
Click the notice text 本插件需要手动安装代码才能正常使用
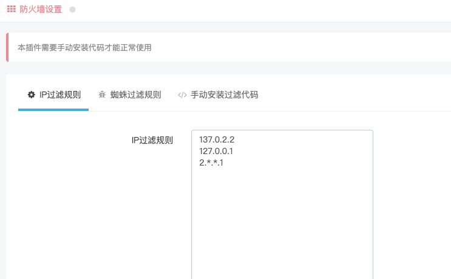pos(84,47)
